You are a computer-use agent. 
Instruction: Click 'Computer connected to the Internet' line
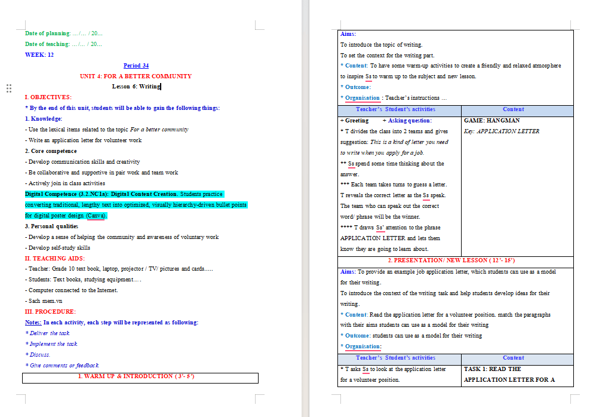(72, 290)
